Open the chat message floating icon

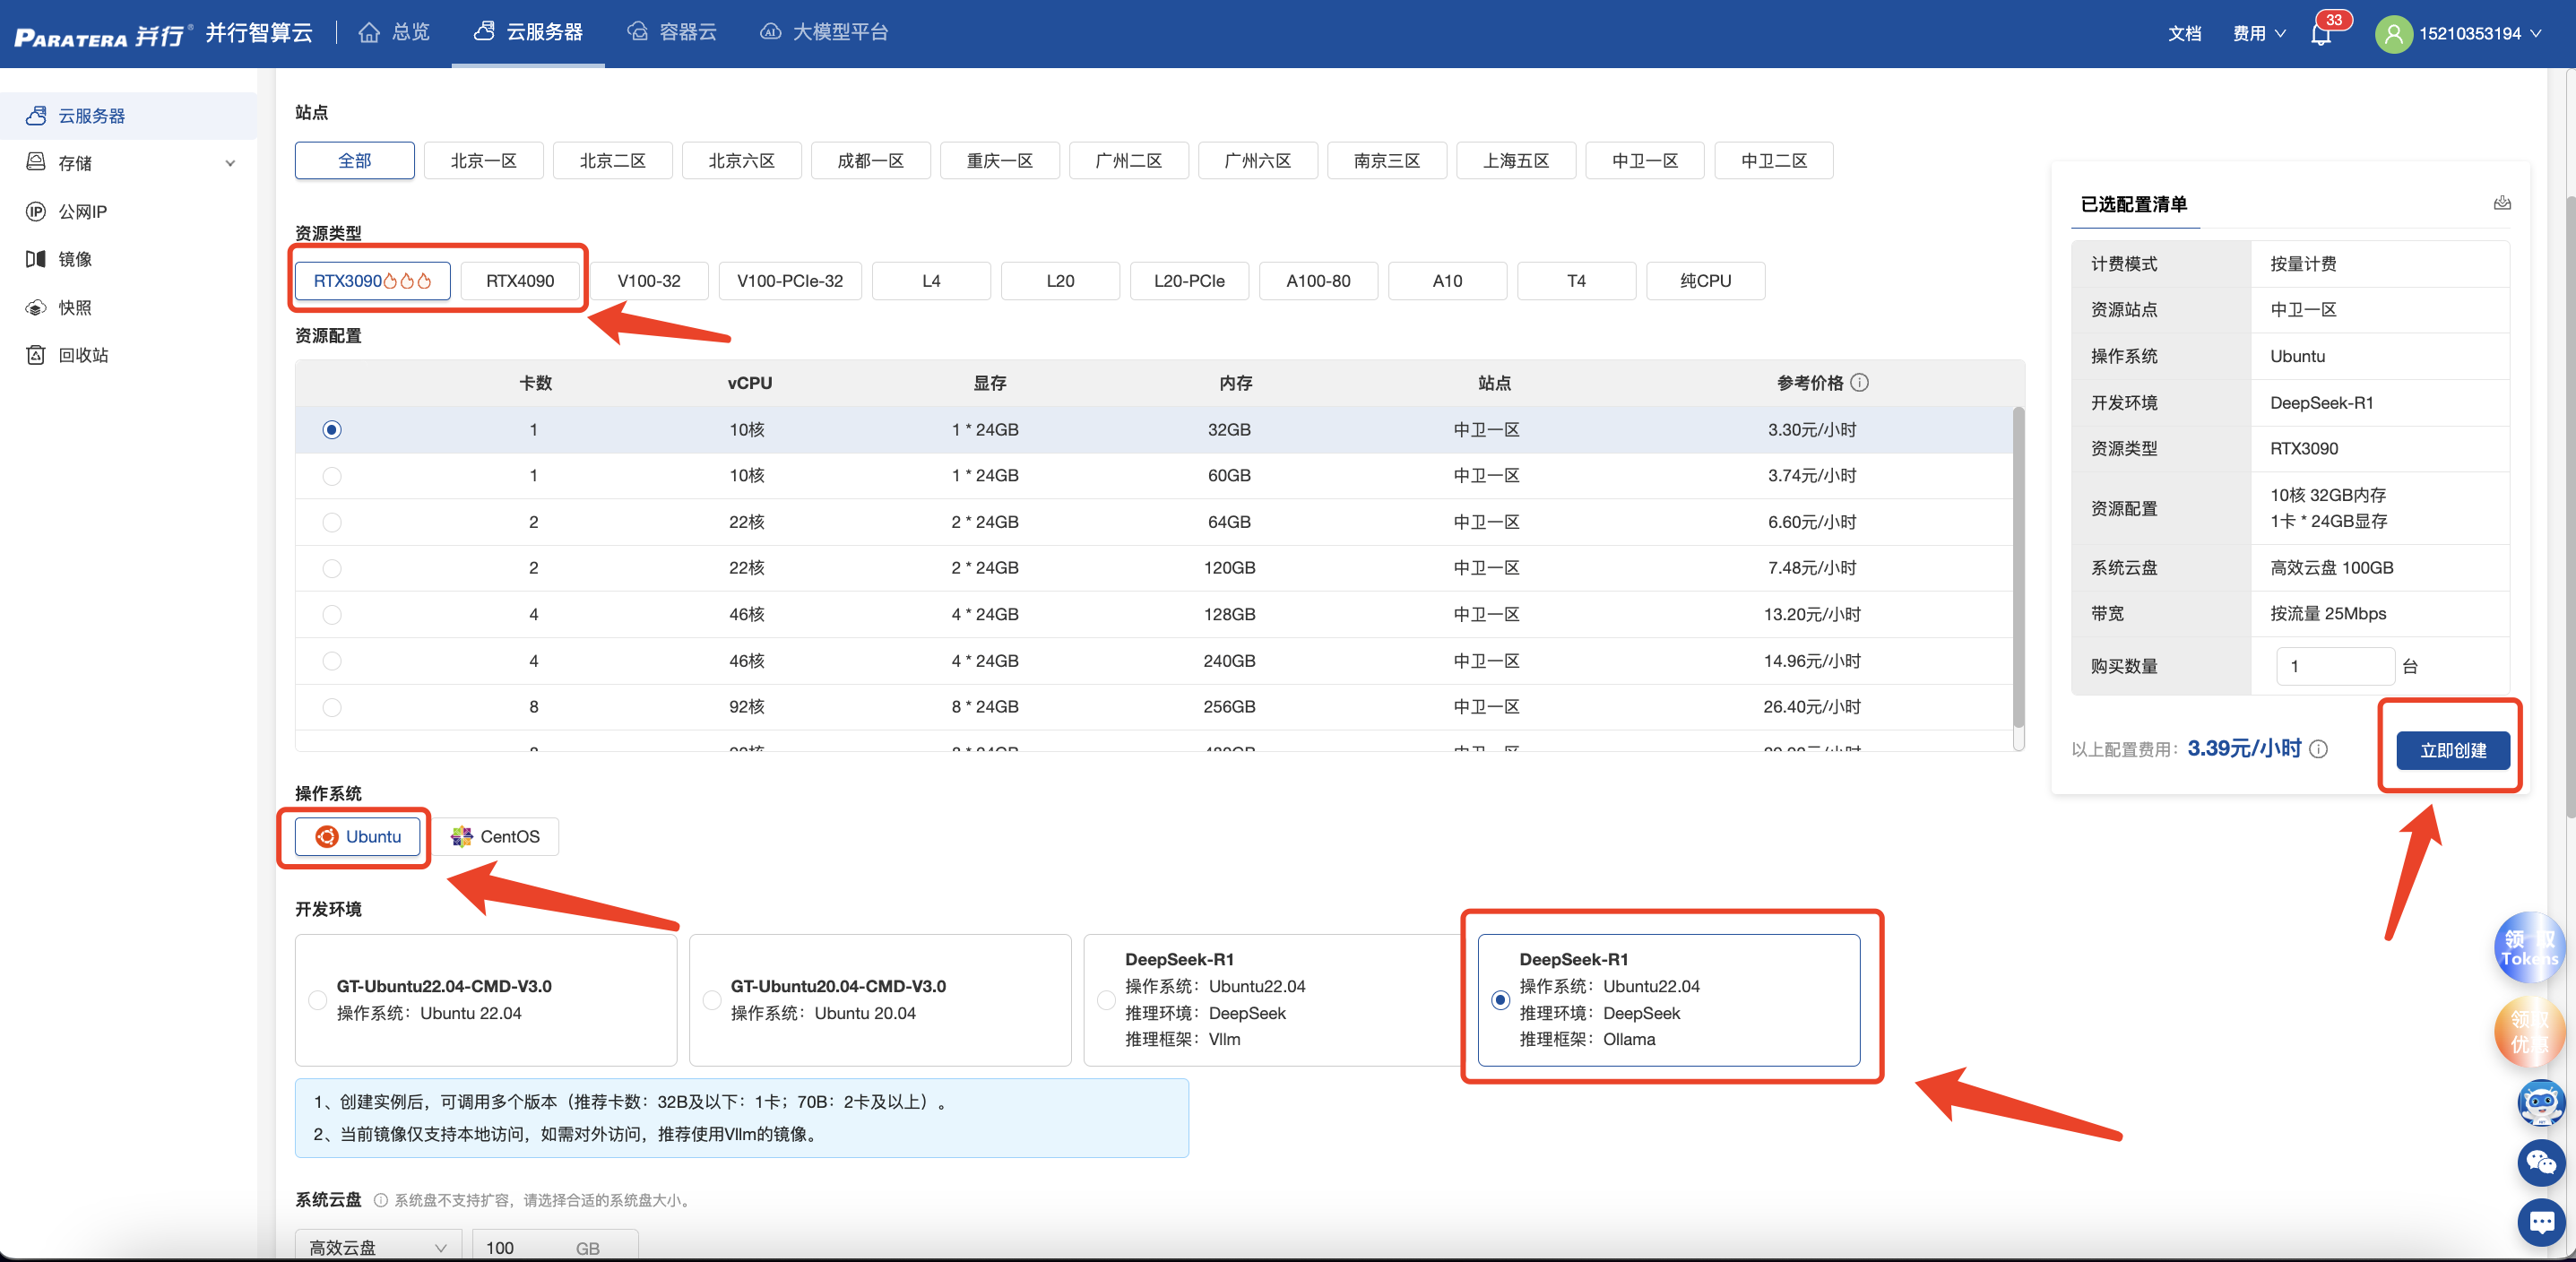point(2540,1221)
